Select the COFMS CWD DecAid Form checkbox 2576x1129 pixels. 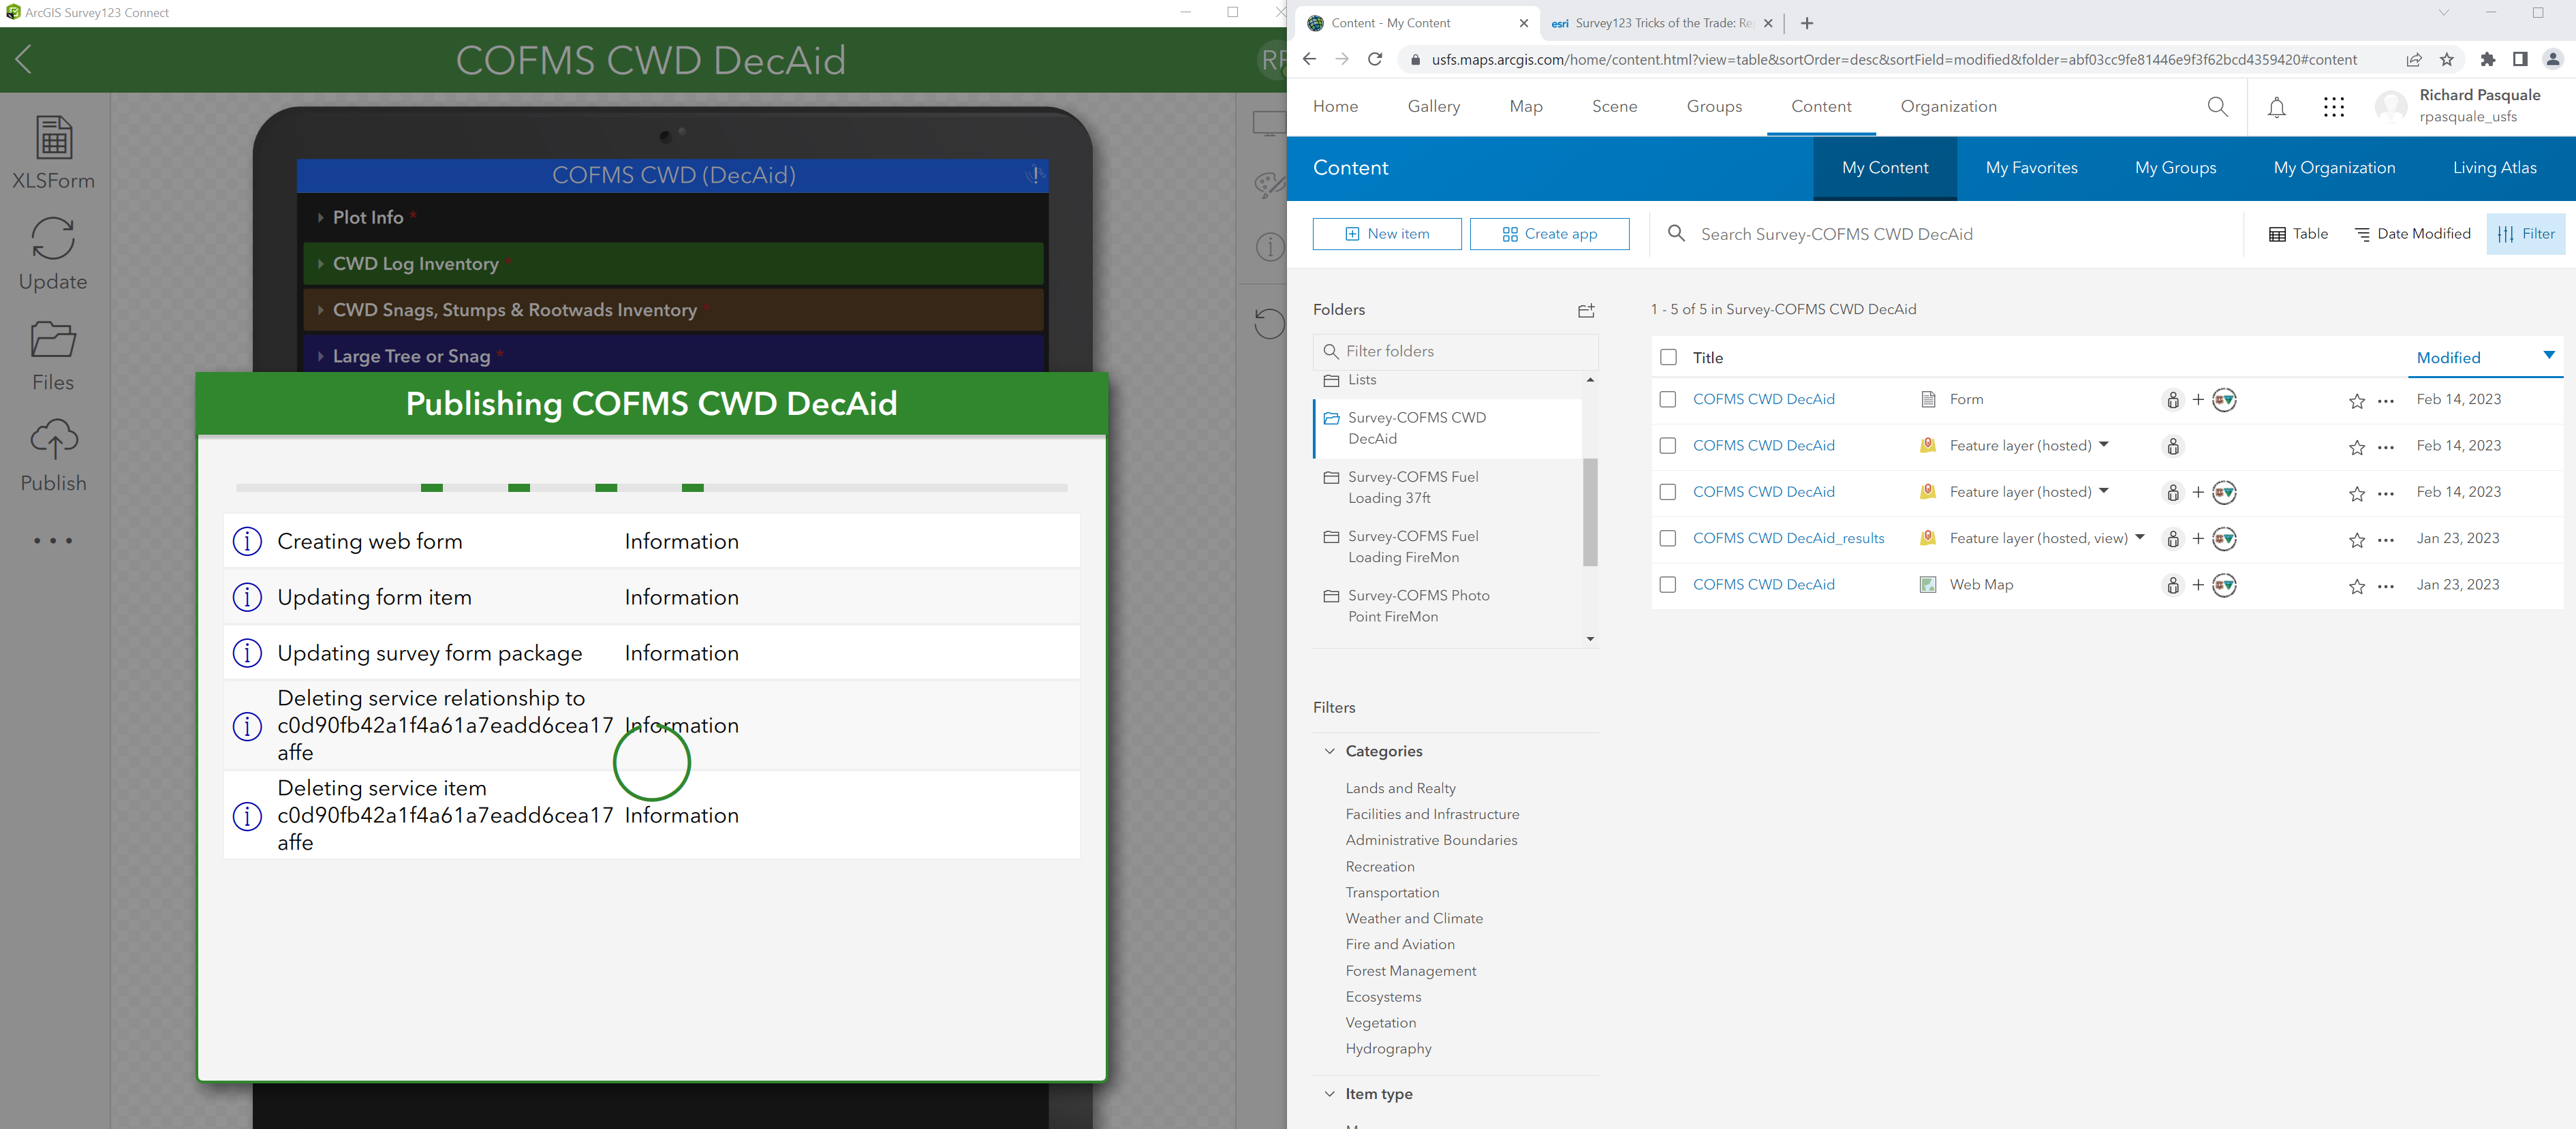point(1668,400)
